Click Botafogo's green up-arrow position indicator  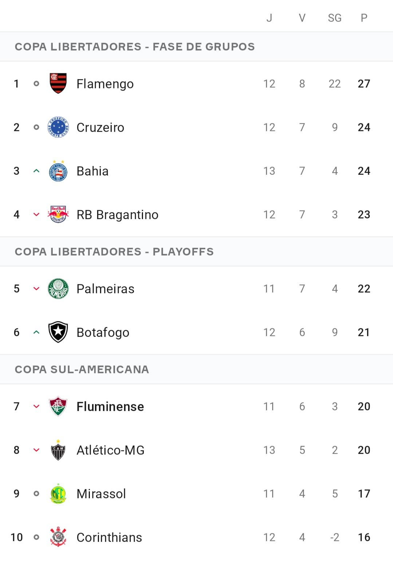(36, 332)
